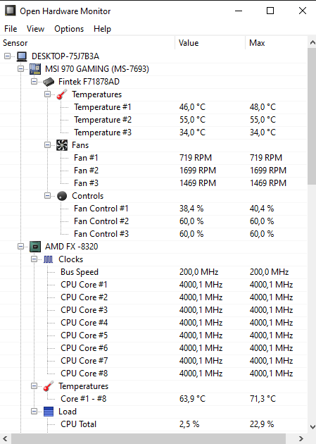
Task: Click the waveform icon beside Clocks
Action: point(48,259)
